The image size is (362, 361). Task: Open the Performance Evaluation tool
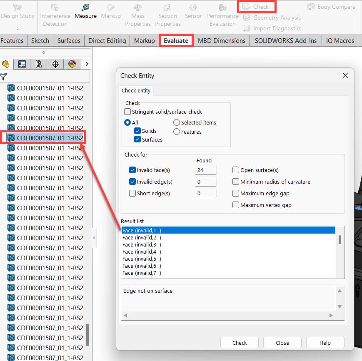coord(222,7)
